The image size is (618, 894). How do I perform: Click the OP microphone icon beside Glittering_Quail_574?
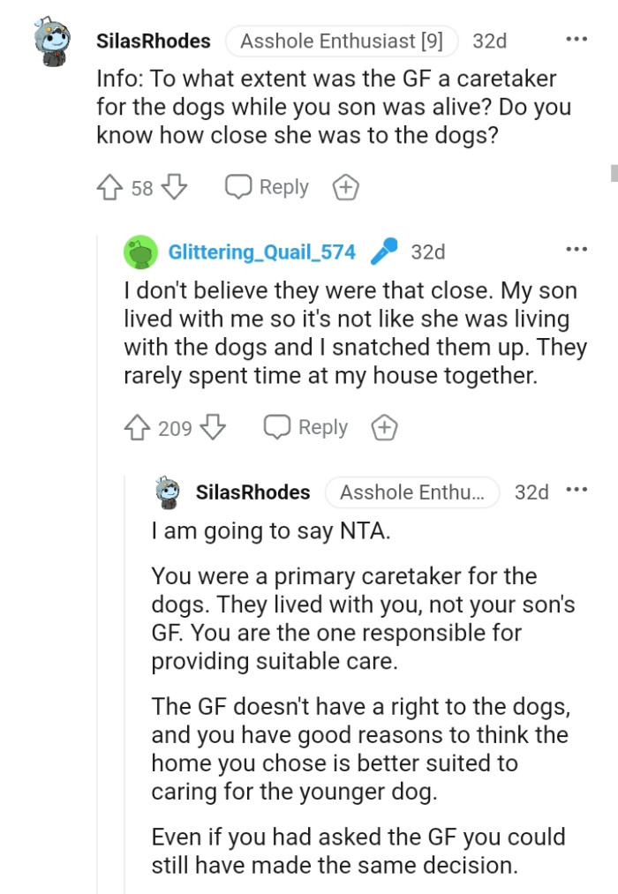point(383,252)
